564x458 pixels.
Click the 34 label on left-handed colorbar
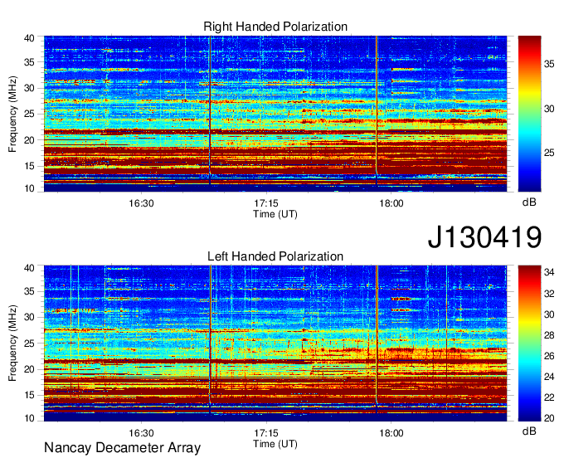[549, 272]
